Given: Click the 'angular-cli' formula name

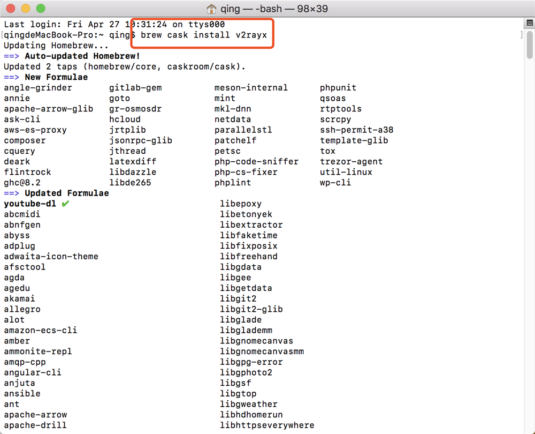Looking at the screenshot, I should 33,372.
